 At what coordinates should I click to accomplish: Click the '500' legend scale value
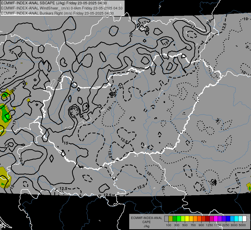coord(185,225)
